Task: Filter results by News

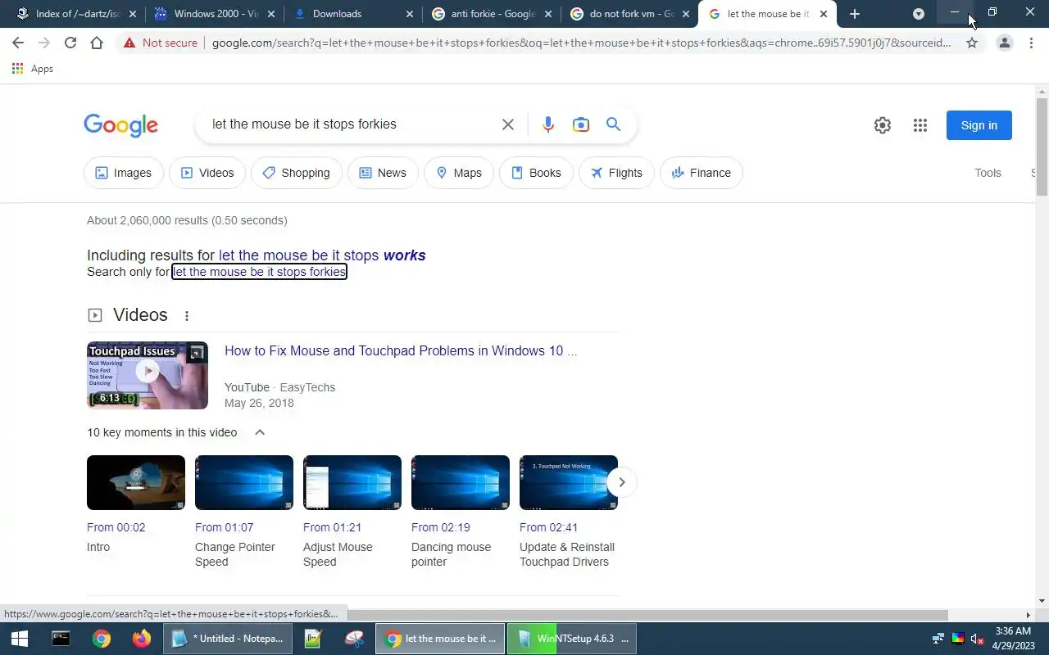Action: [383, 173]
